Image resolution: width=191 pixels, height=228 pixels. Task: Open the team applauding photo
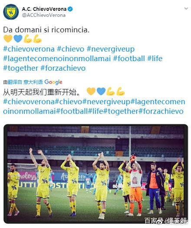tap(95, 174)
